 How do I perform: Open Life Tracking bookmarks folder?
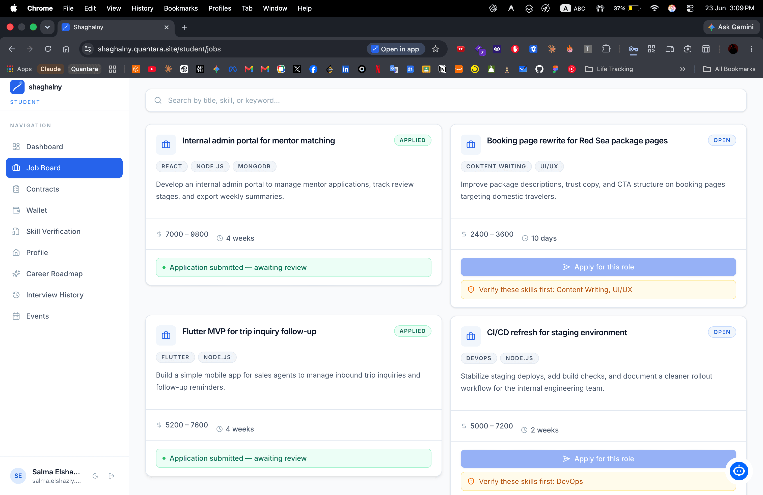click(609, 69)
